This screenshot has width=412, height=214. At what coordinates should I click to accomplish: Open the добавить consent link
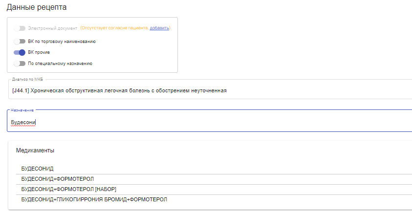[159, 28]
